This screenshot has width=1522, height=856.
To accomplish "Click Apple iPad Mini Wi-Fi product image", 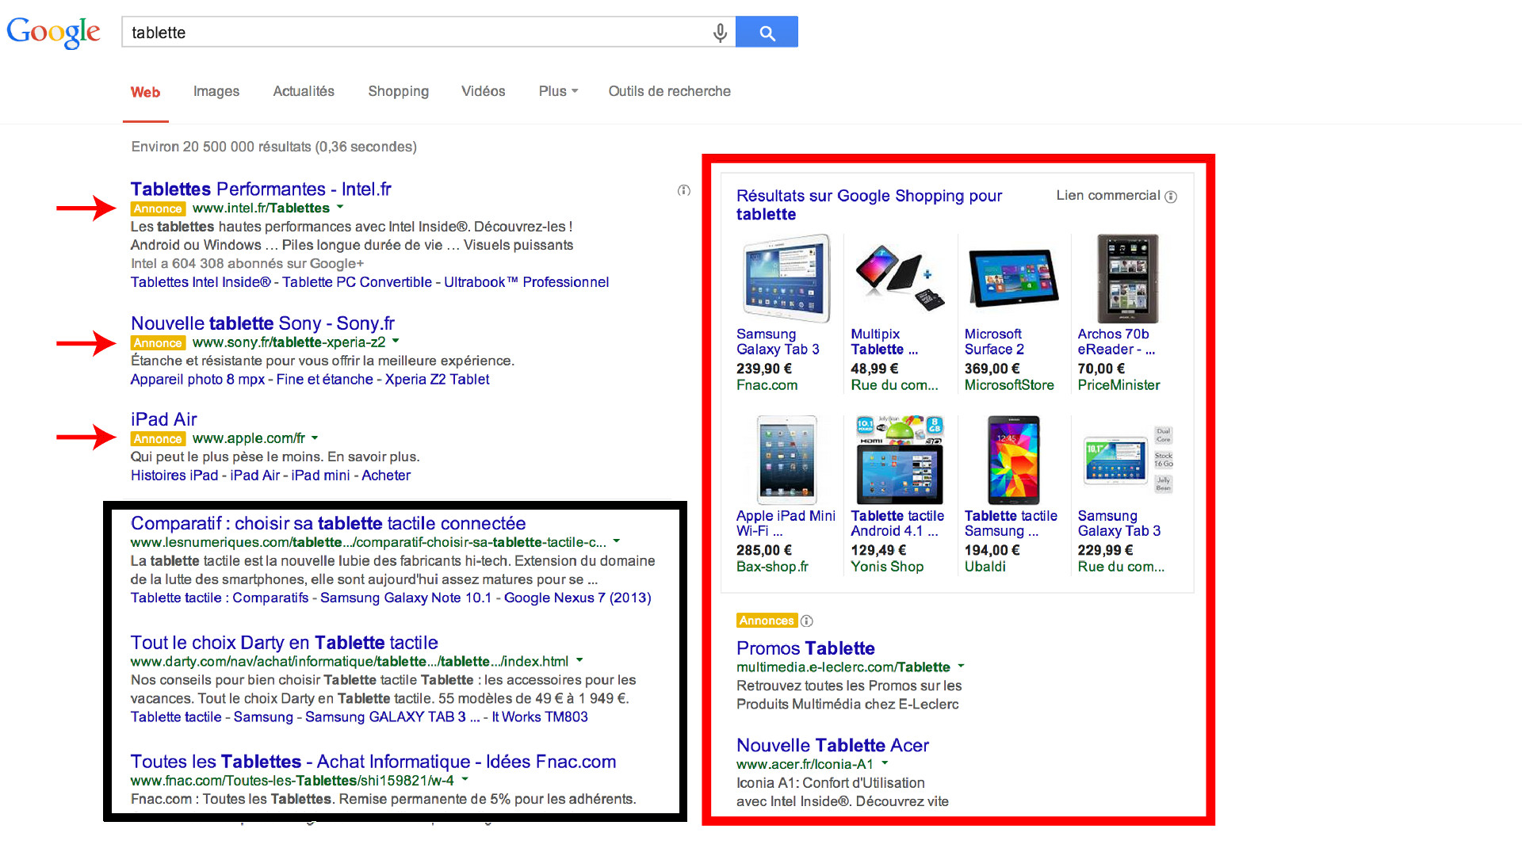I will click(x=786, y=460).
